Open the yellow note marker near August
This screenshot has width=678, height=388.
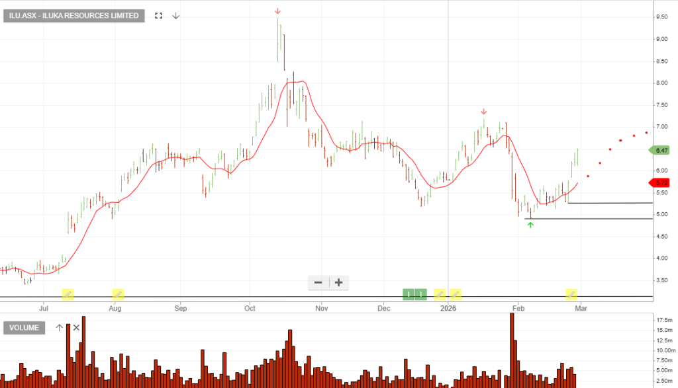(118, 294)
